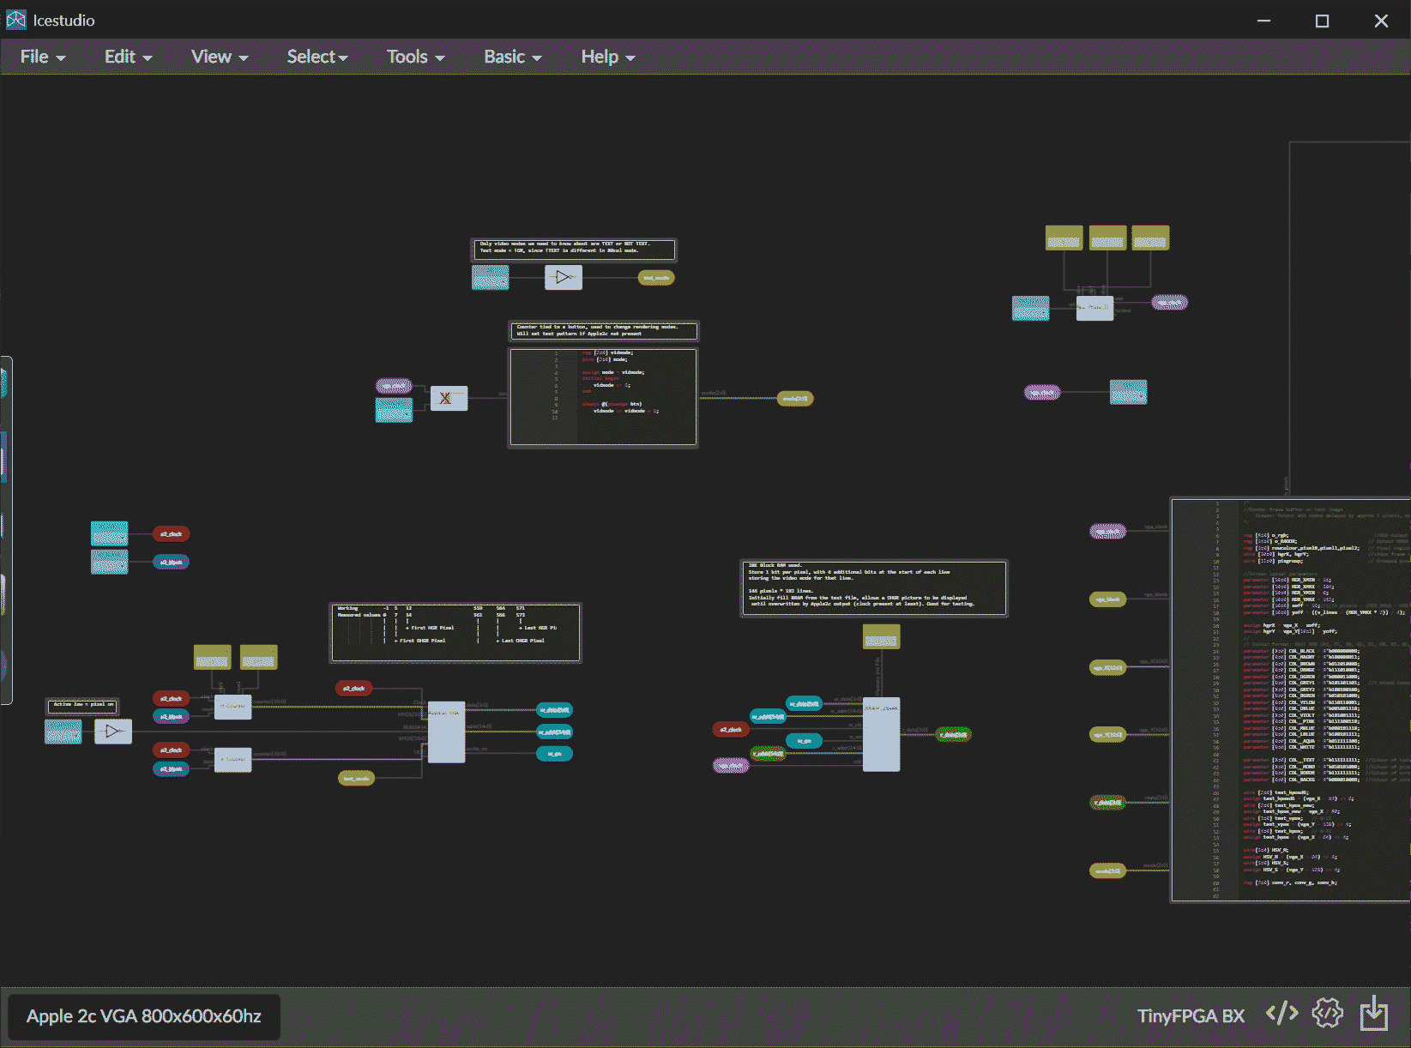Viewport: 1411px width, 1048px height.
Task: Open the File menu
Action: point(42,57)
